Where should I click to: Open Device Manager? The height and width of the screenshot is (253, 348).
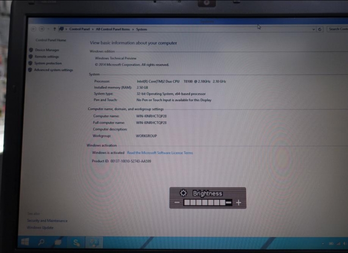click(x=47, y=50)
